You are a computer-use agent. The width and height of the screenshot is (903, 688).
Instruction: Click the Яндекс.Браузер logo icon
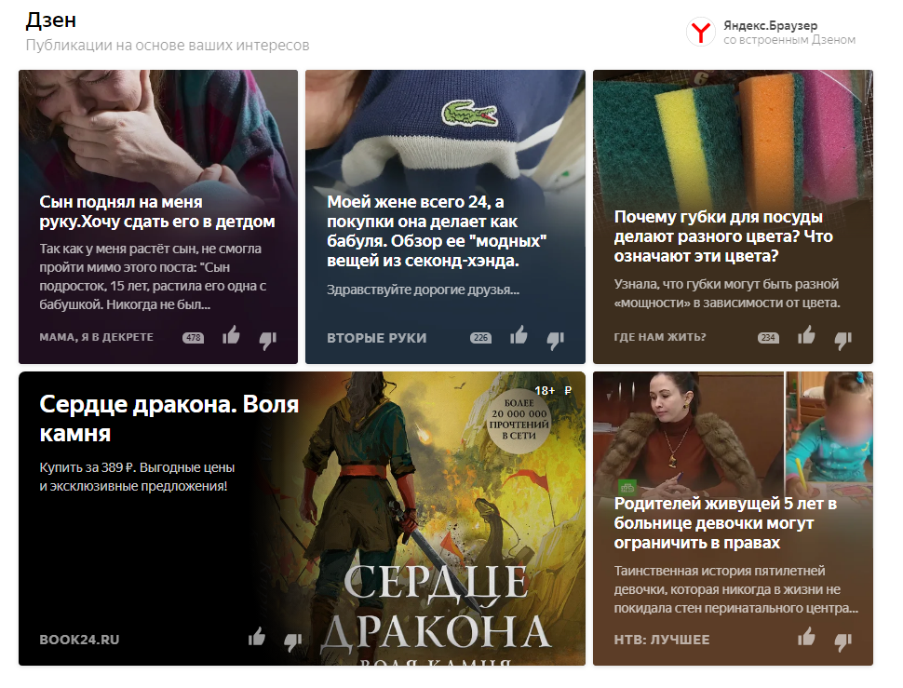point(701,32)
